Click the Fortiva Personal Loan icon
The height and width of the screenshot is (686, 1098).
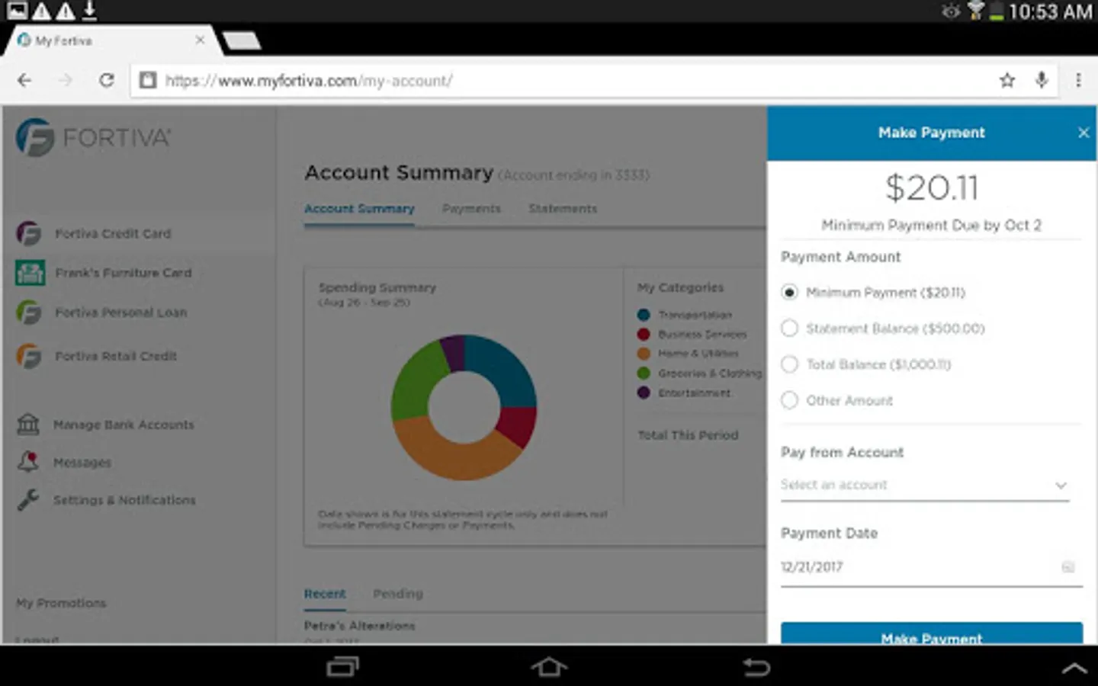tap(29, 313)
